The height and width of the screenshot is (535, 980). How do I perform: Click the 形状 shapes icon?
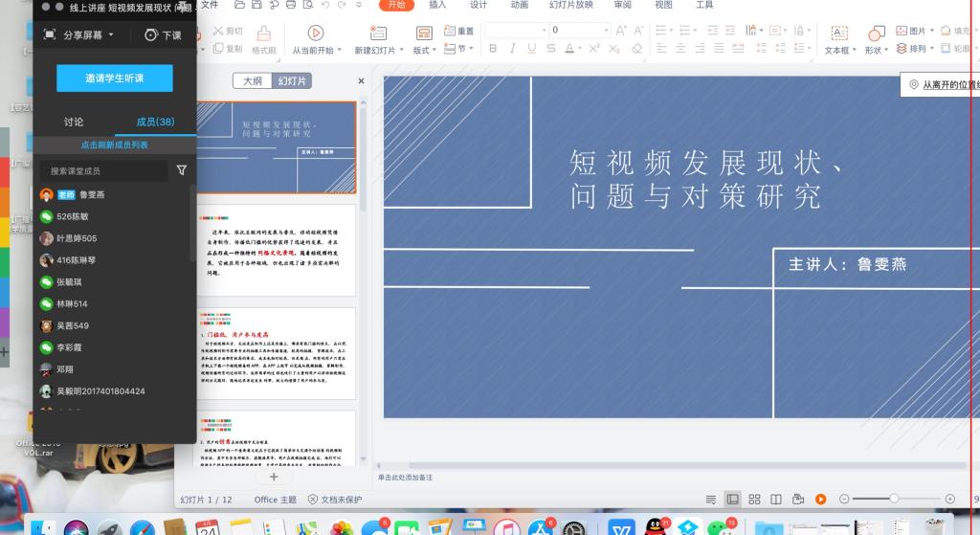coord(877,33)
